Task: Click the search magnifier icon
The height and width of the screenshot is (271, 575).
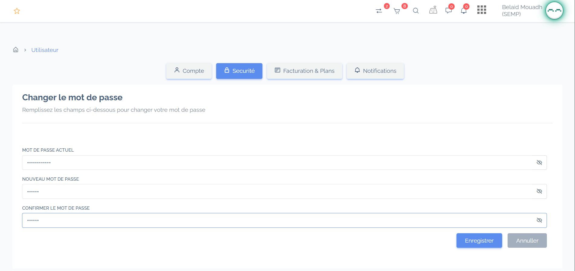Action: point(416,11)
